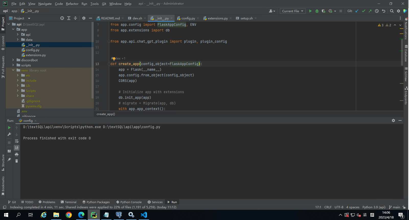Select extensions.py in the Project tree
409x220 pixels.
[x=36, y=55]
